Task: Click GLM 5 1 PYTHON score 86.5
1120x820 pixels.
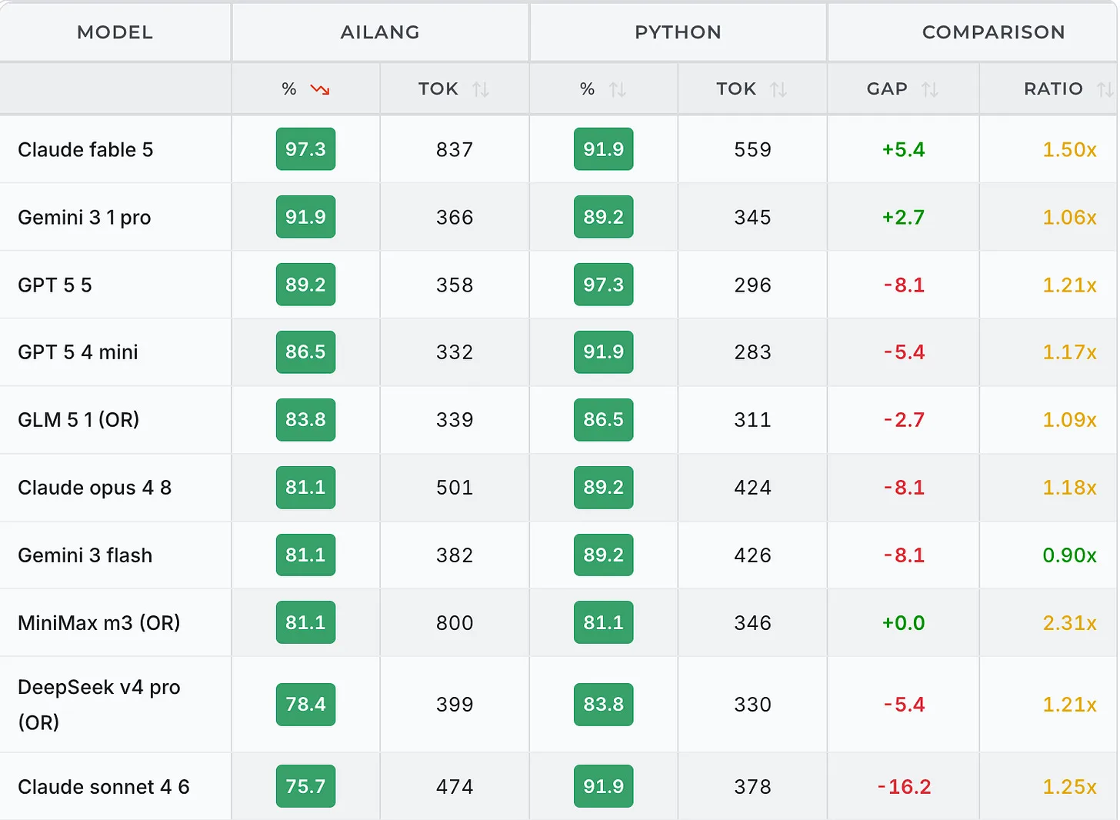Action: click(x=603, y=420)
